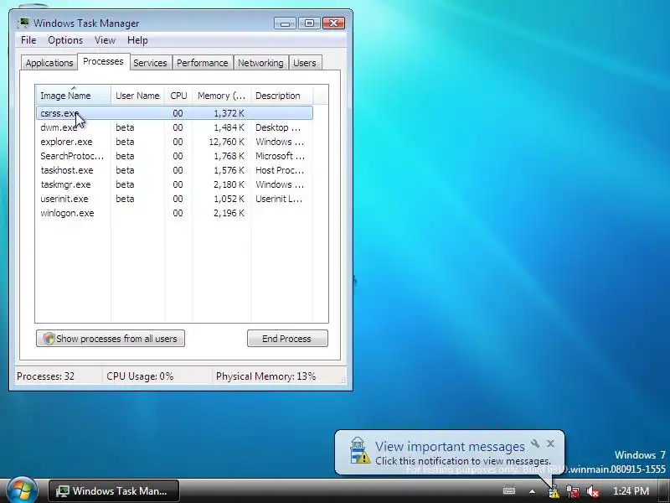The image size is (670, 503).
Task: Click the network status tray icon
Action: pos(573,491)
